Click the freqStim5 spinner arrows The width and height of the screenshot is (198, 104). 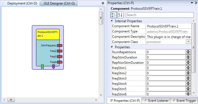(x=188, y=89)
